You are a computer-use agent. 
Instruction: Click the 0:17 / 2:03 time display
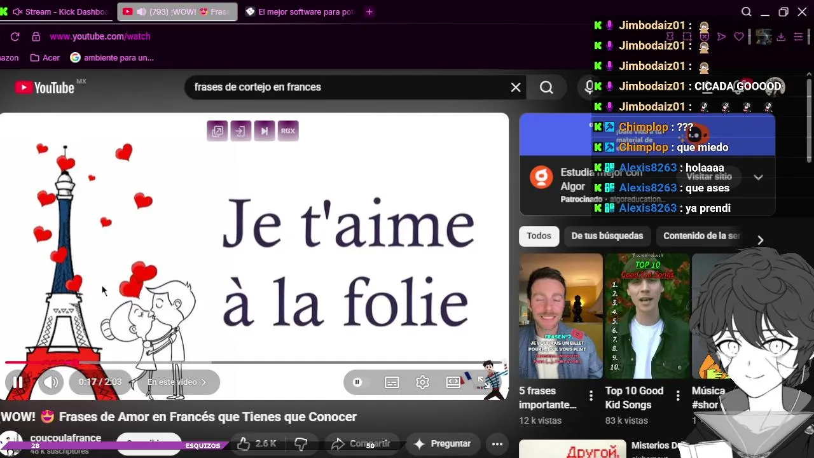(x=100, y=382)
